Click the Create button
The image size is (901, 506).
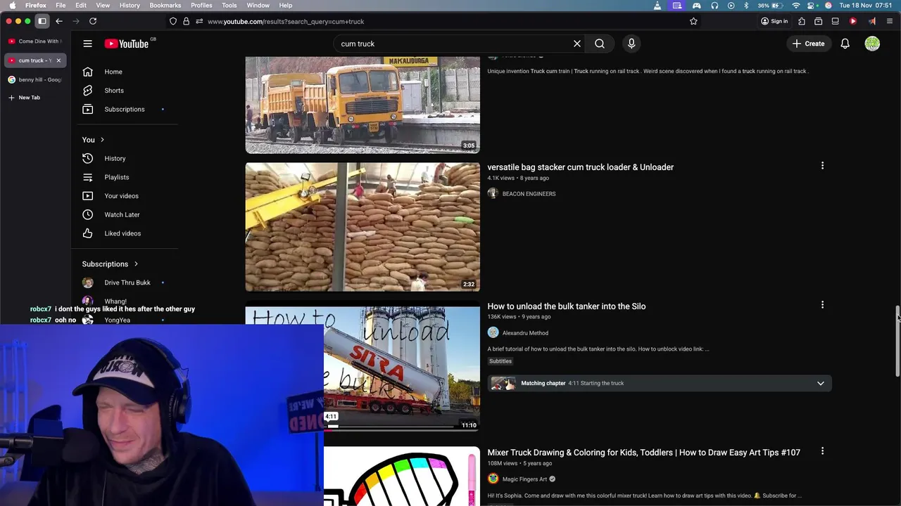808,44
